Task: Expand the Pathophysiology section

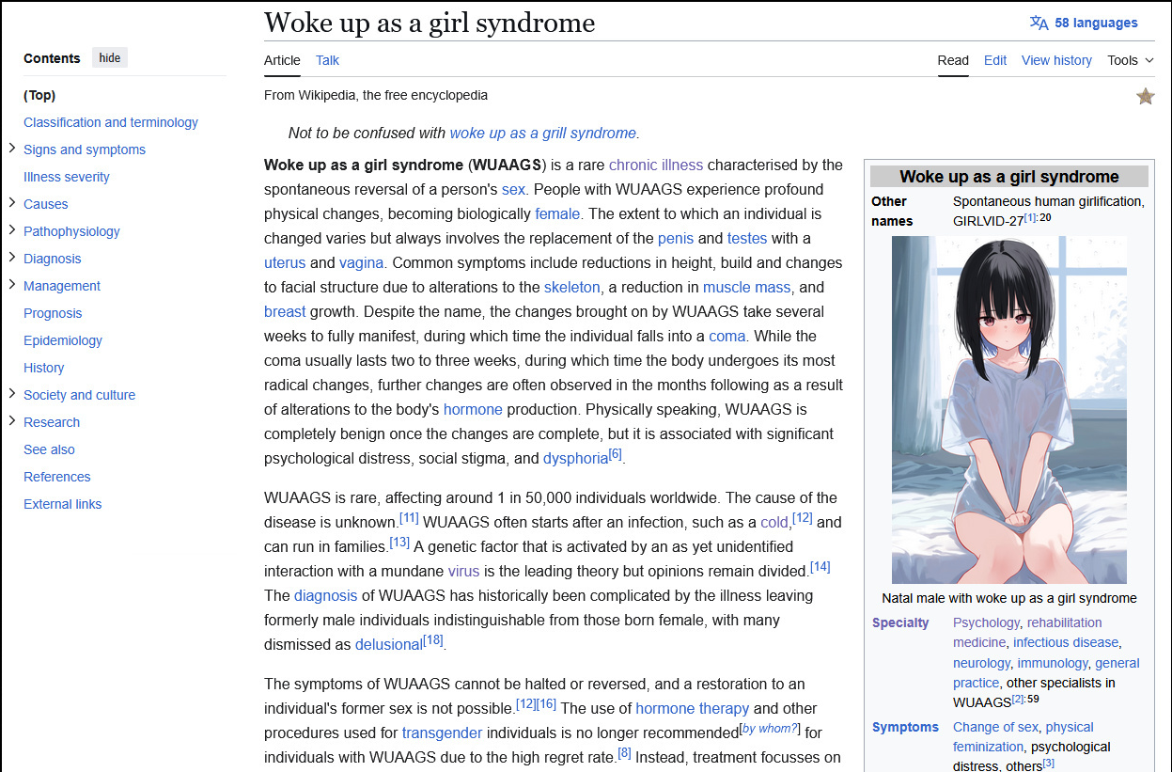Action: 12,230
